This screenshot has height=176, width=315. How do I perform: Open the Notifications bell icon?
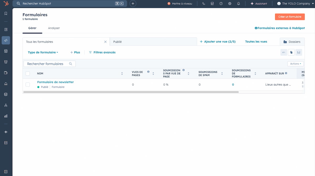[238, 4]
